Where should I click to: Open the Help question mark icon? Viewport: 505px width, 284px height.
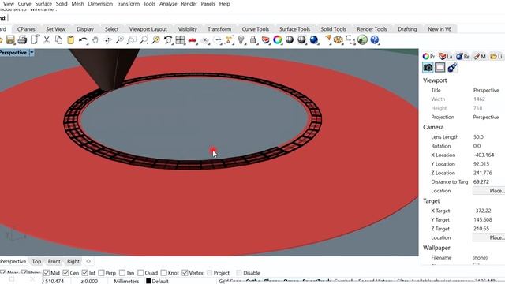point(375,40)
